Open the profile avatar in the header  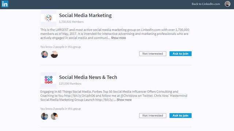pos(227,4)
